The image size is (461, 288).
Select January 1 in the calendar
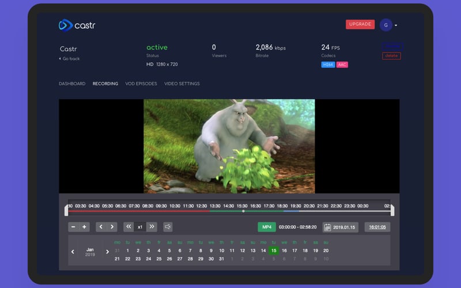[127, 251]
